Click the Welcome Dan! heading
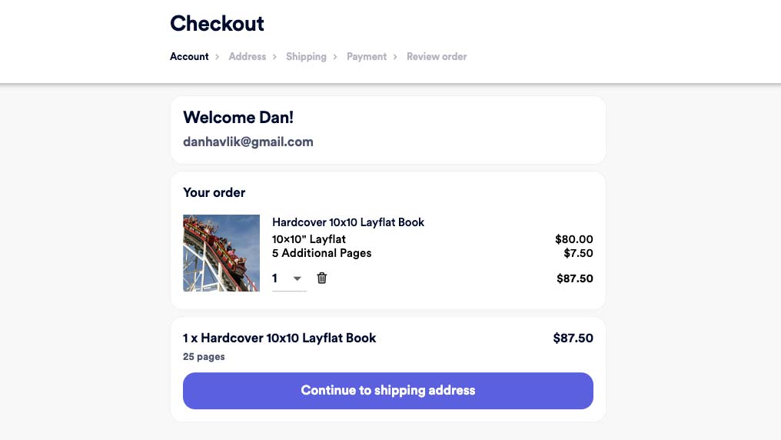This screenshot has height=440, width=781. (x=238, y=118)
